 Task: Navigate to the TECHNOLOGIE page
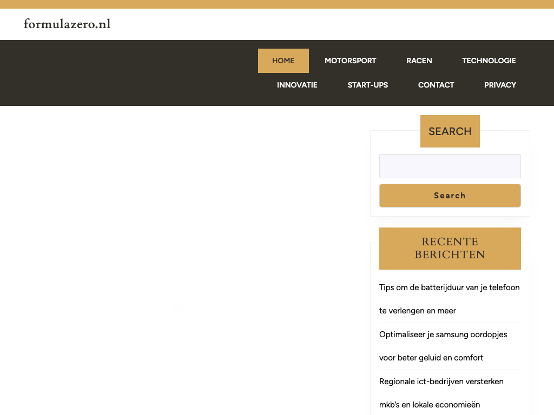tap(489, 61)
